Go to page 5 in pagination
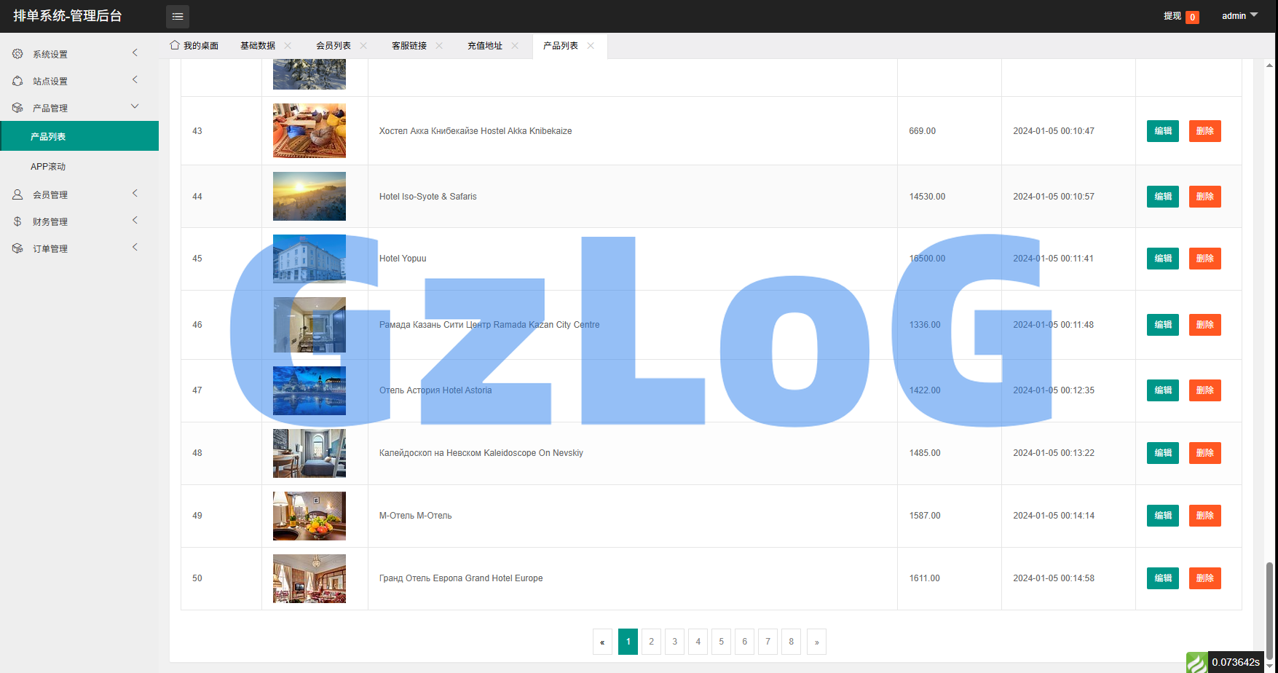The width and height of the screenshot is (1278, 673). tap(721, 642)
